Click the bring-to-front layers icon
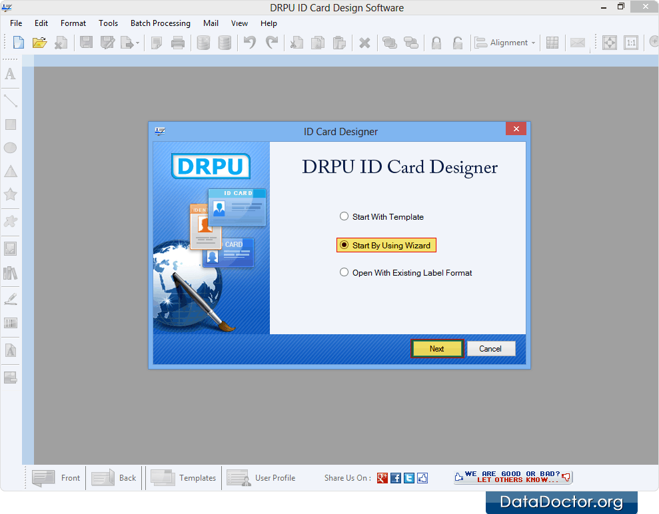The image size is (659, 514). [x=390, y=43]
